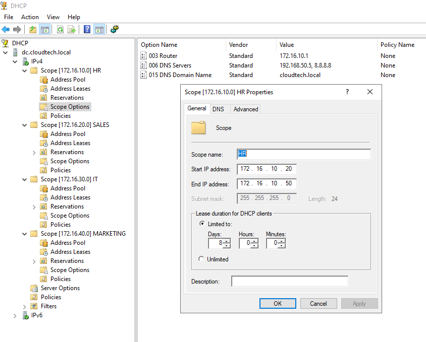Switch to the DNS tab
This screenshot has height=342, width=426.
coord(218,109)
